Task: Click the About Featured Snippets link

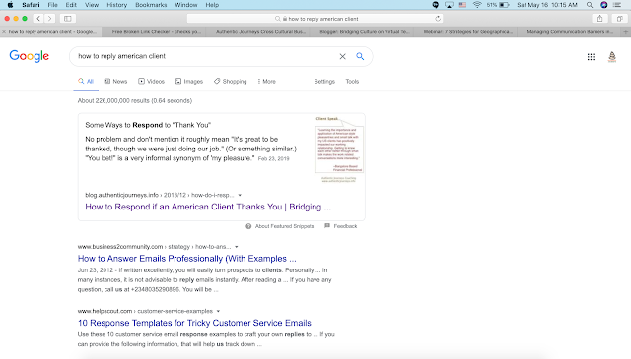Action: pyautogui.click(x=284, y=226)
